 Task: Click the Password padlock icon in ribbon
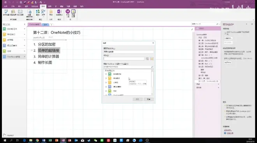[51, 12]
